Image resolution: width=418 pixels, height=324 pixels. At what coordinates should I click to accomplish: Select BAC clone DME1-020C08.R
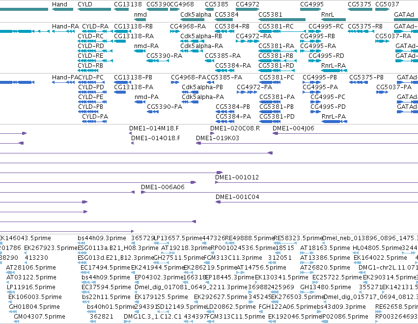coord(235,128)
